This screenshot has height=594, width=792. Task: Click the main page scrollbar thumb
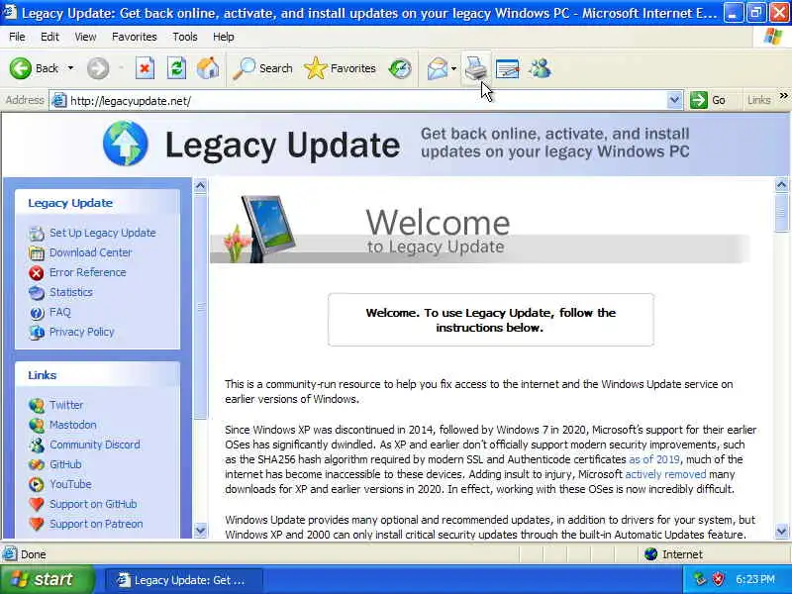(x=781, y=212)
